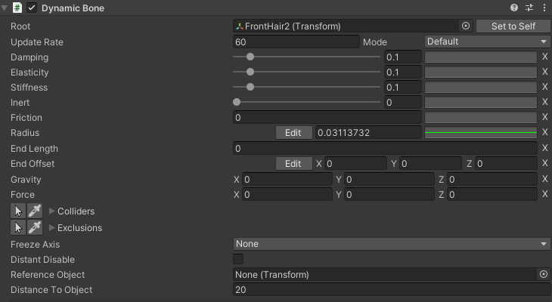Clear Damping curve with its X
The height and width of the screenshot is (302, 552).
tap(545, 57)
